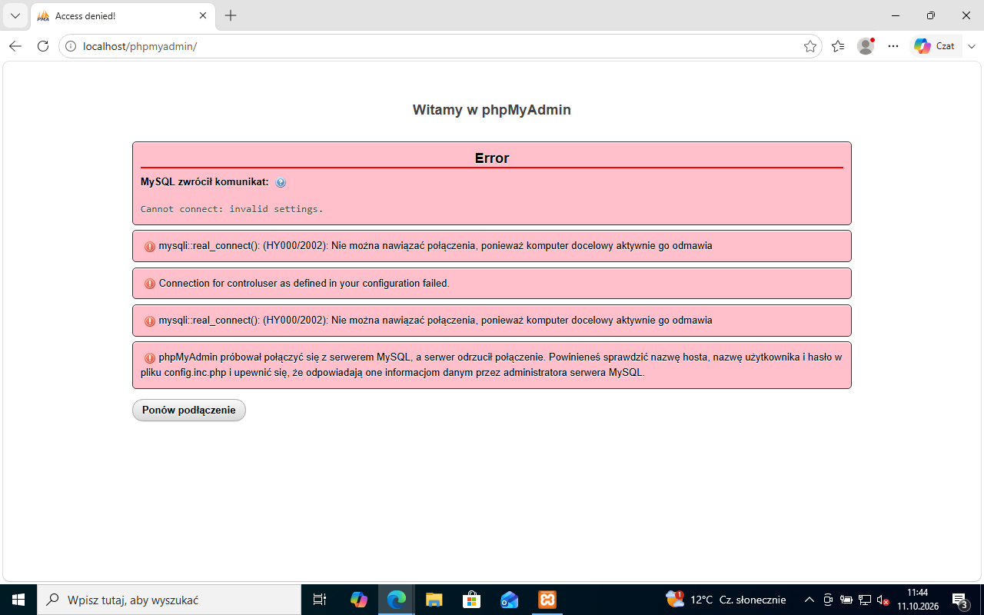Click the muted volume tray icon
984x615 pixels.
click(x=883, y=600)
